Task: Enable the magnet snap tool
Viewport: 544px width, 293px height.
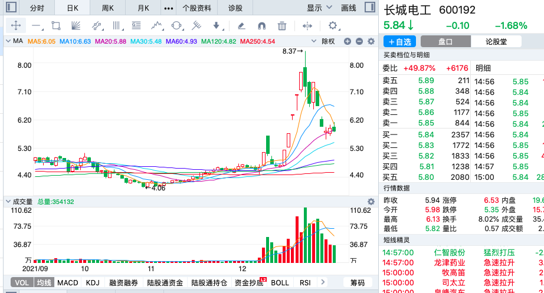Action: pyautogui.click(x=262, y=25)
